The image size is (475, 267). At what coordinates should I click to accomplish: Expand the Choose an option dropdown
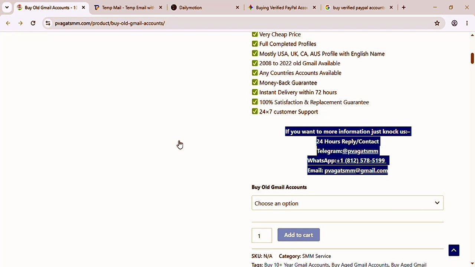pyautogui.click(x=347, y=203)
